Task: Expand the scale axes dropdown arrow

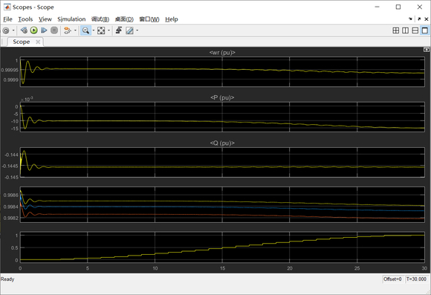Action: pos(108,30)
